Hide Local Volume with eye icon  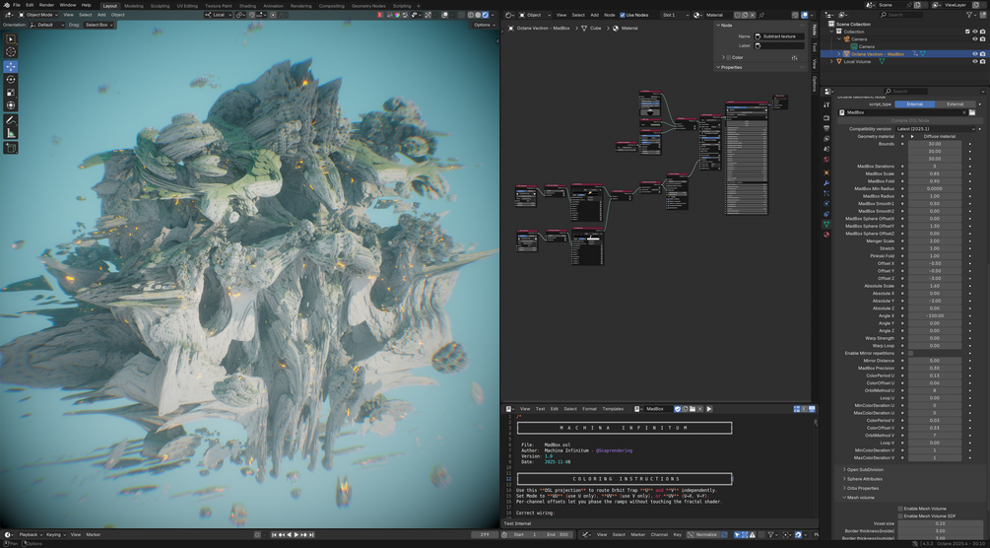click(x=975, y=61)
